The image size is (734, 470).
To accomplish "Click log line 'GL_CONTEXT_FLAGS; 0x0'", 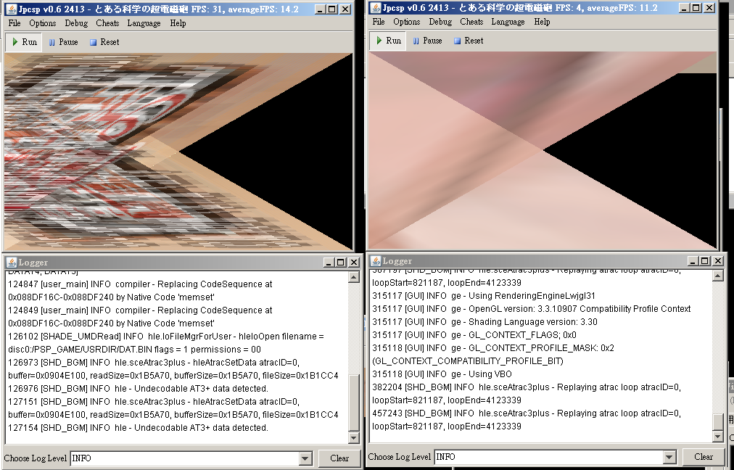I will [474, 335].
